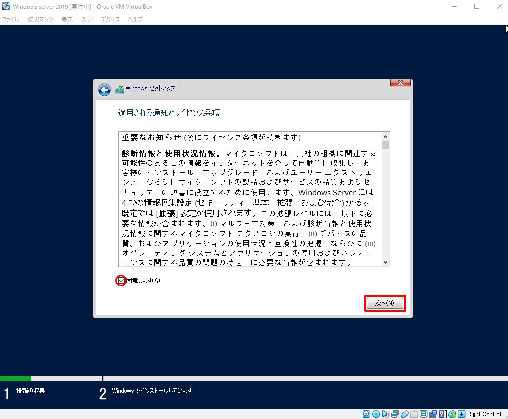Open the ファイル menu

point(11,20)
